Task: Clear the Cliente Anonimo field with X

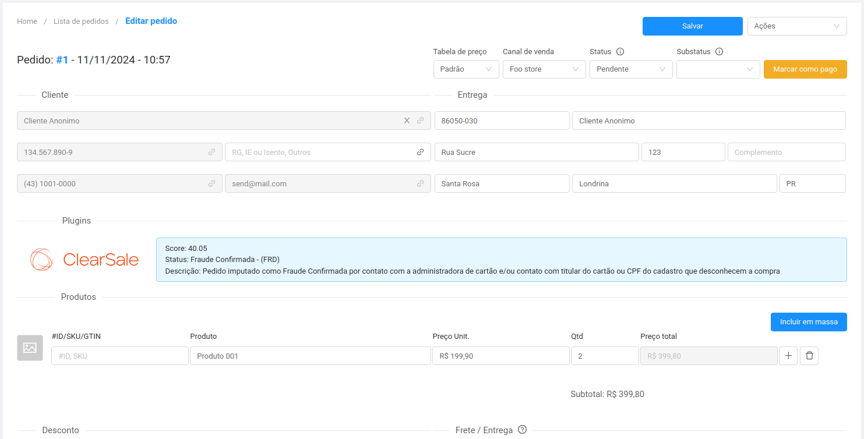Action: tap(407, 121)
